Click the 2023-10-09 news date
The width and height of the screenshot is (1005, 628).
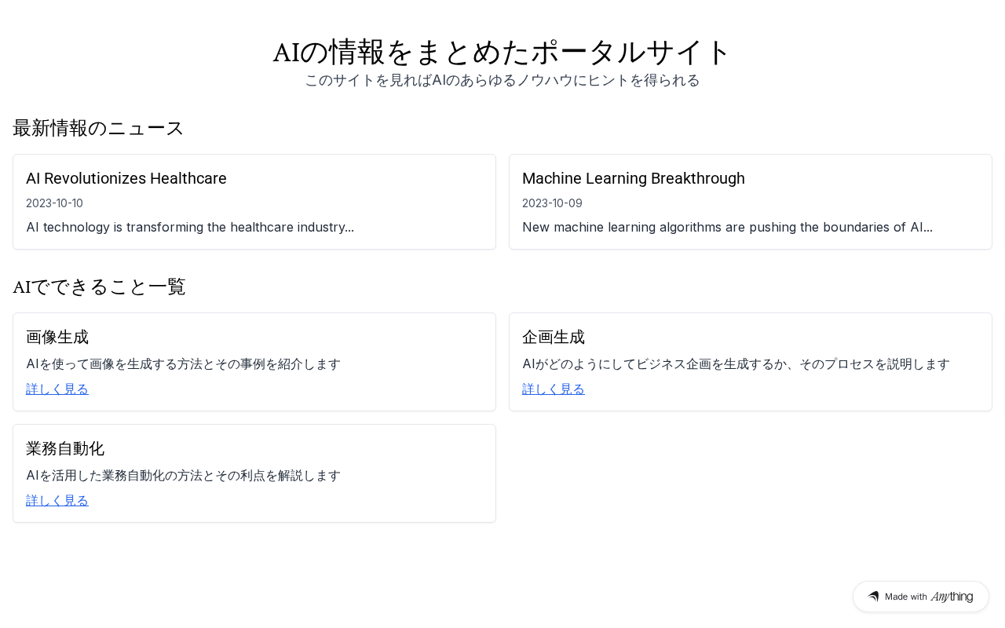tap(552, 203)
